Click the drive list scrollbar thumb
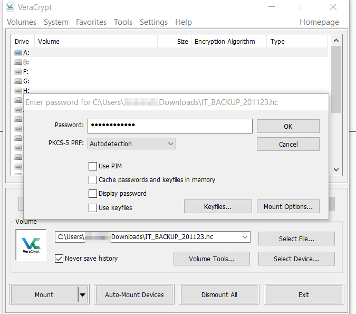Image resolution: width=356 pixels, height=314 pixels. point(336,79)
